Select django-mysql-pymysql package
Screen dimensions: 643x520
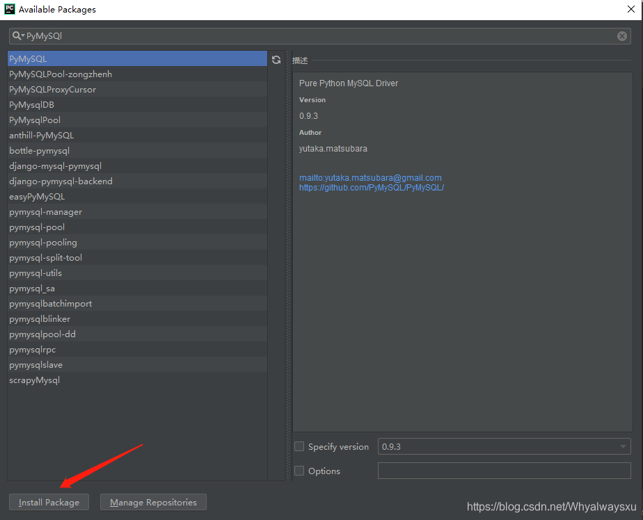point(137,166)
